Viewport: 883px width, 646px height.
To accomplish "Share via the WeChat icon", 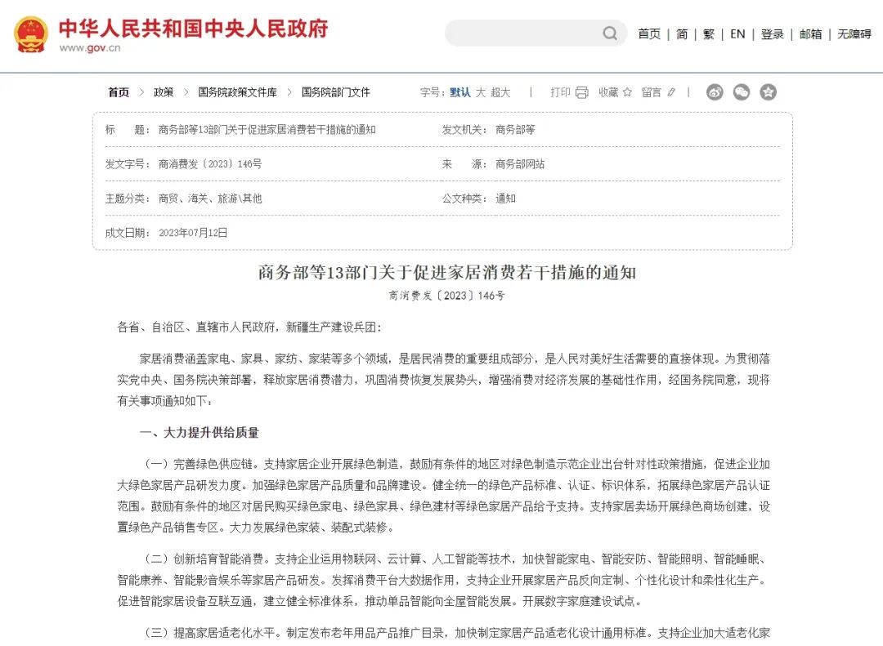I will click(x=741, y=91).
